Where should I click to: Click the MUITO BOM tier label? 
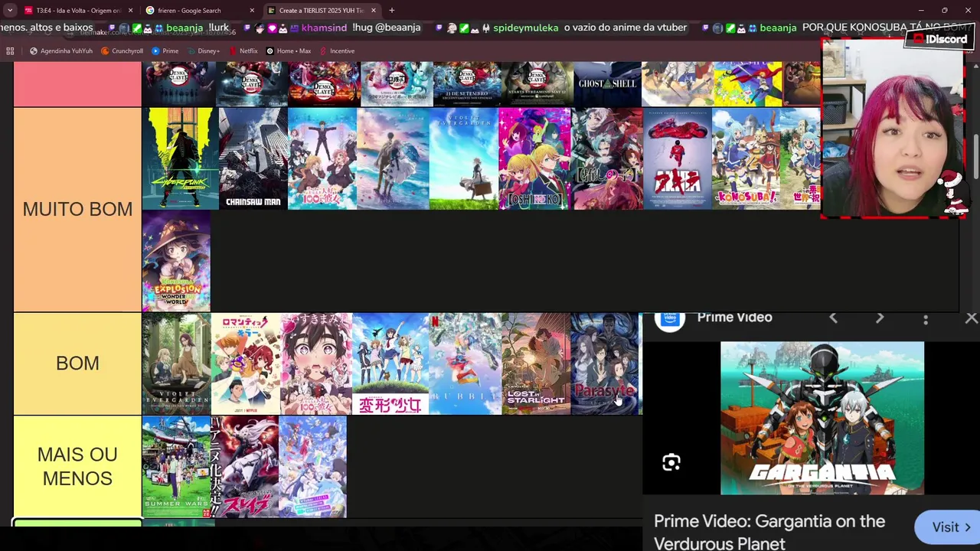click(77, 209)
